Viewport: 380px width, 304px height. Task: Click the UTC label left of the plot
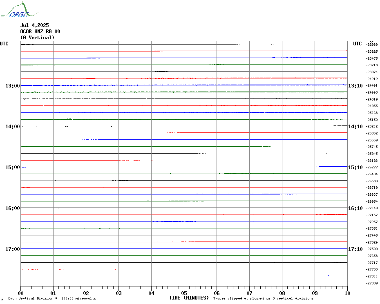pyautogui.click(x=4, y=44)
